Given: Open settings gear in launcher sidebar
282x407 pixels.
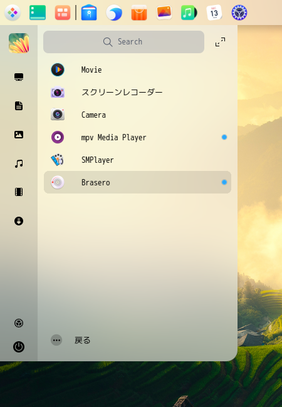Looking at the screenshot, I should (19, 323).
